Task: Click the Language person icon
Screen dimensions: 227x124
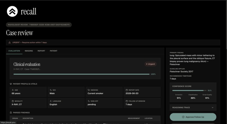Action: pyautogui.click(x=51, y=101)
